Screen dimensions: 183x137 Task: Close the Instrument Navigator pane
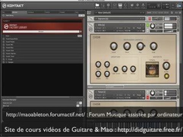point(81,100)
